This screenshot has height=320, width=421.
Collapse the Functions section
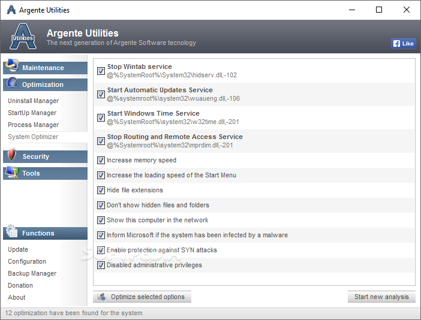pos(46,233)
